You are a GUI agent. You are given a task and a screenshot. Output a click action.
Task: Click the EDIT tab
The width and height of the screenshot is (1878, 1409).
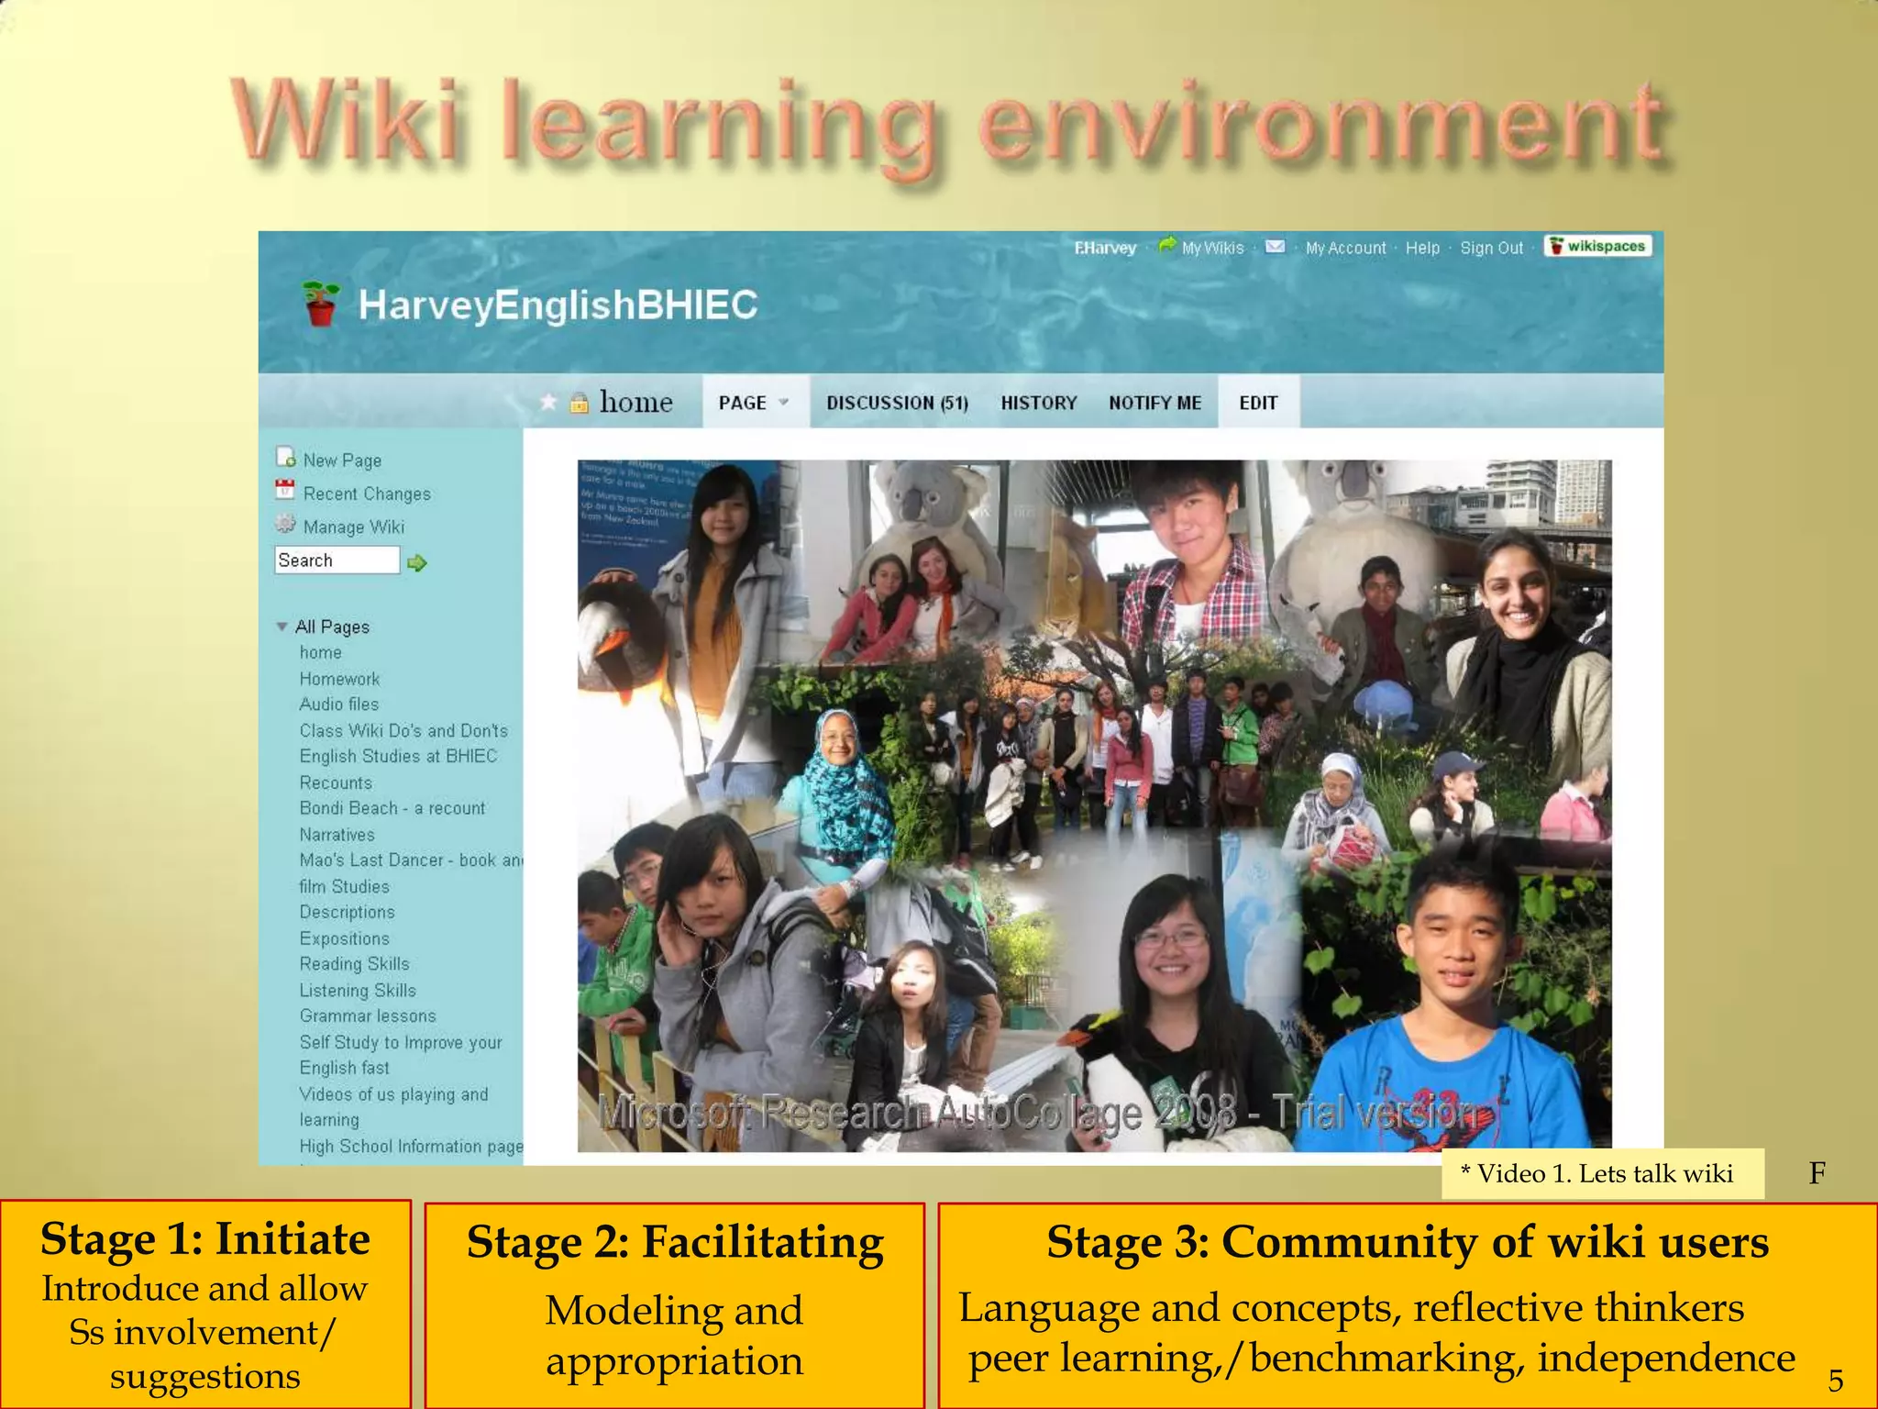(x=1258, y=402)
